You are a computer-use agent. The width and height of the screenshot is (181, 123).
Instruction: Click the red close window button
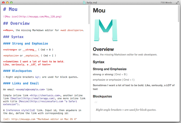coord(4,3)
